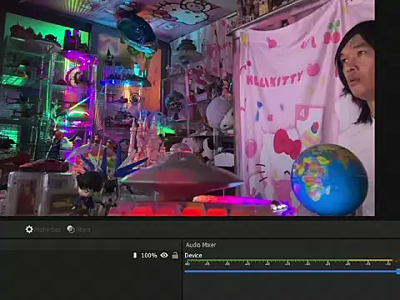
Task: Click the Filters text label
Action: point(83,230)
